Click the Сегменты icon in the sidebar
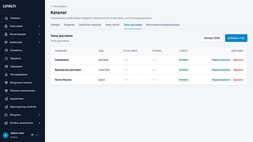The image size is (253, 142). pyautogui.click(x=6, y=50)
